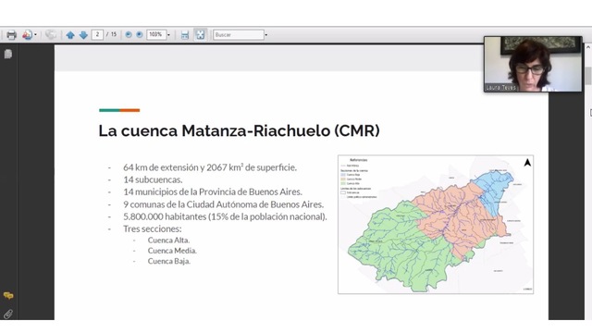Go to previous page with up arrow
592x333 pixels.
click(x=70, y=35)
